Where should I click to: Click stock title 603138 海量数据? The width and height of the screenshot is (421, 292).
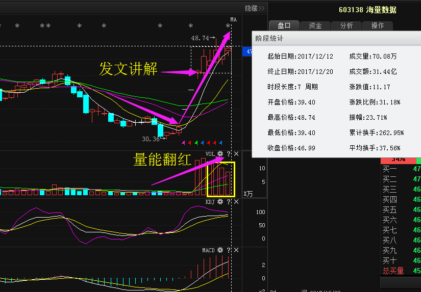click(x=367, y=10)
